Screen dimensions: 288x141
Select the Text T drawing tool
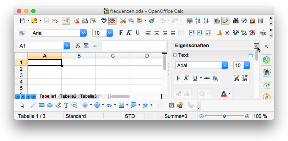click(x=66, y=105)
